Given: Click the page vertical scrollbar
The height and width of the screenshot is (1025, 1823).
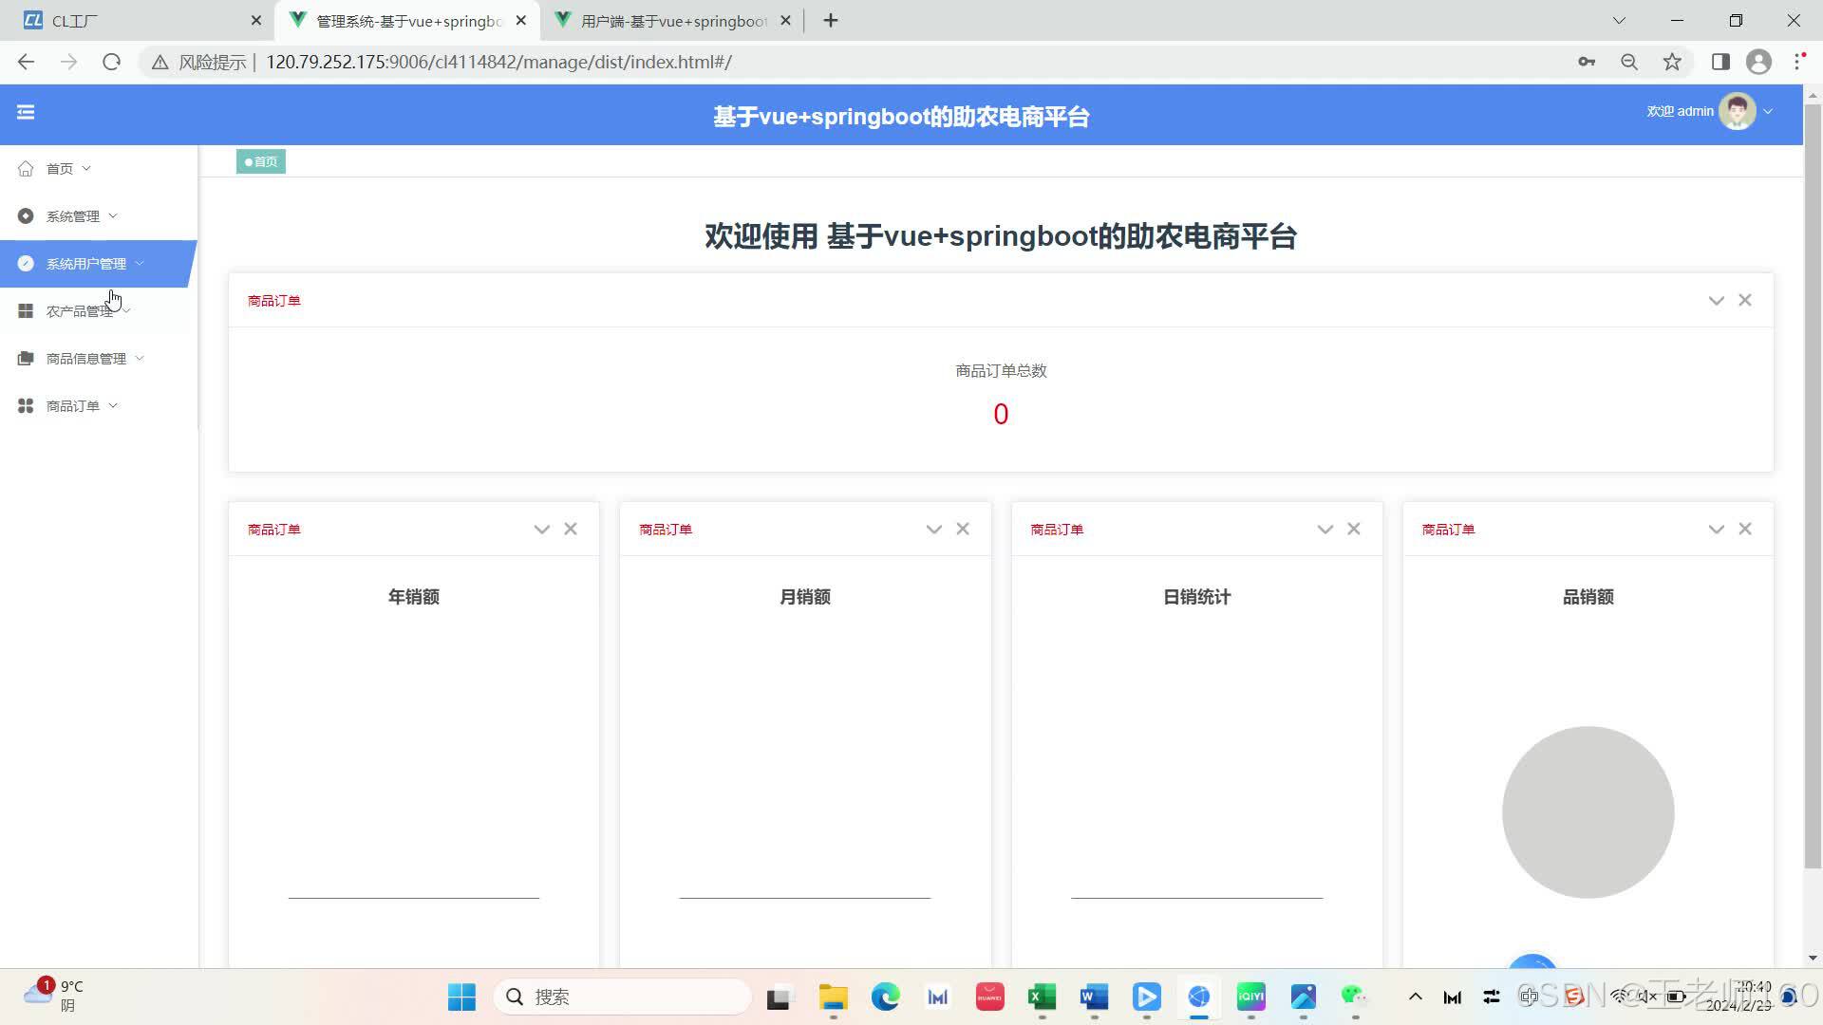Looking at the screenshot, I should click(x=1812, y=475).
